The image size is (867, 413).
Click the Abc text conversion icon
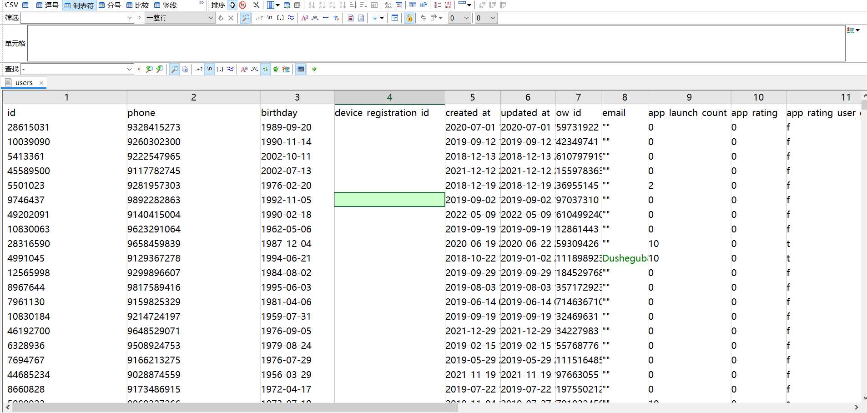[388, 5]
